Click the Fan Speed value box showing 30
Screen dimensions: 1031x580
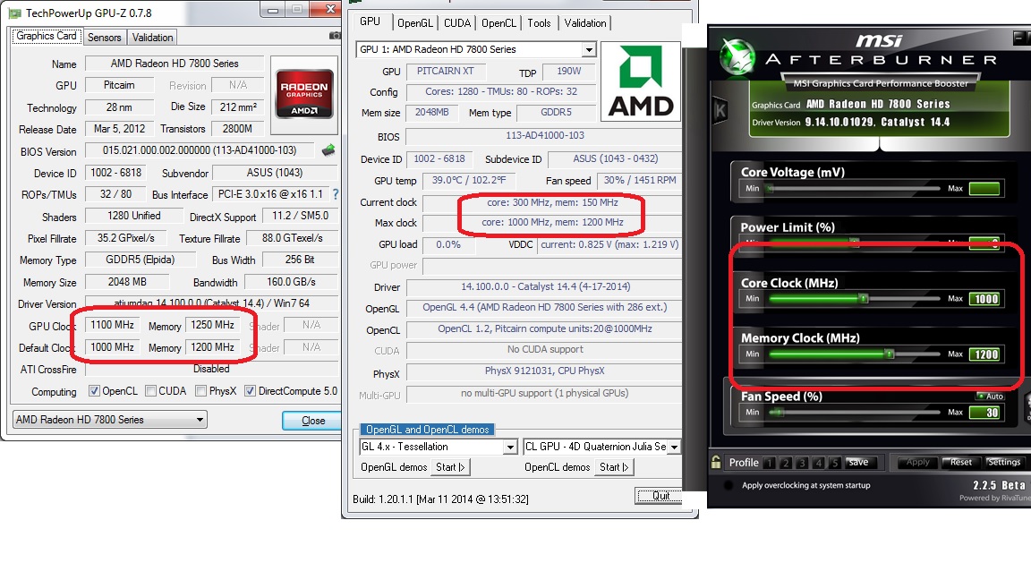coord(985,413)
